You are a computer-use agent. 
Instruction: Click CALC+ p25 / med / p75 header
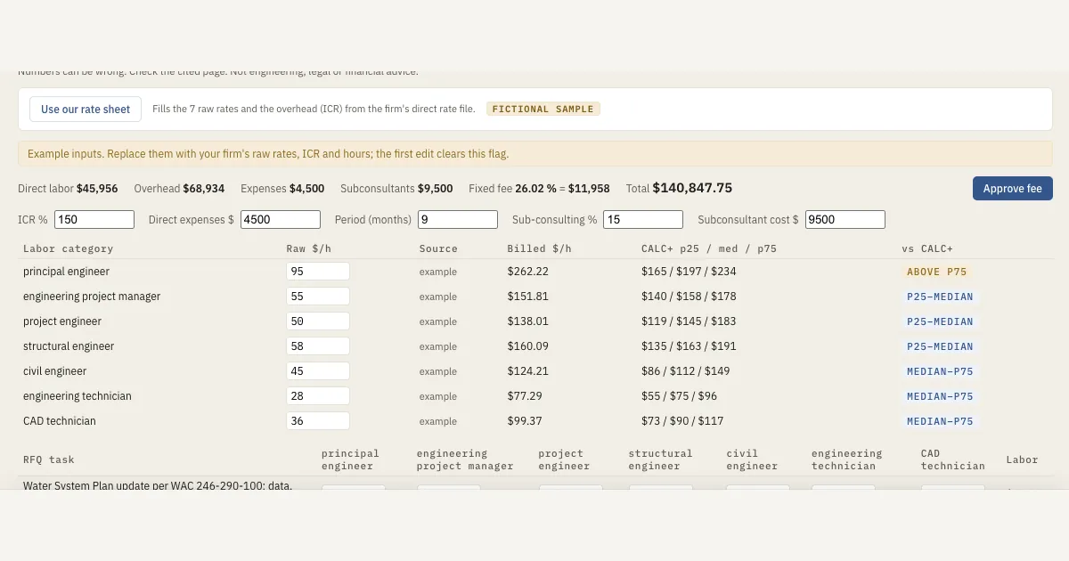(x=709, y=248)
